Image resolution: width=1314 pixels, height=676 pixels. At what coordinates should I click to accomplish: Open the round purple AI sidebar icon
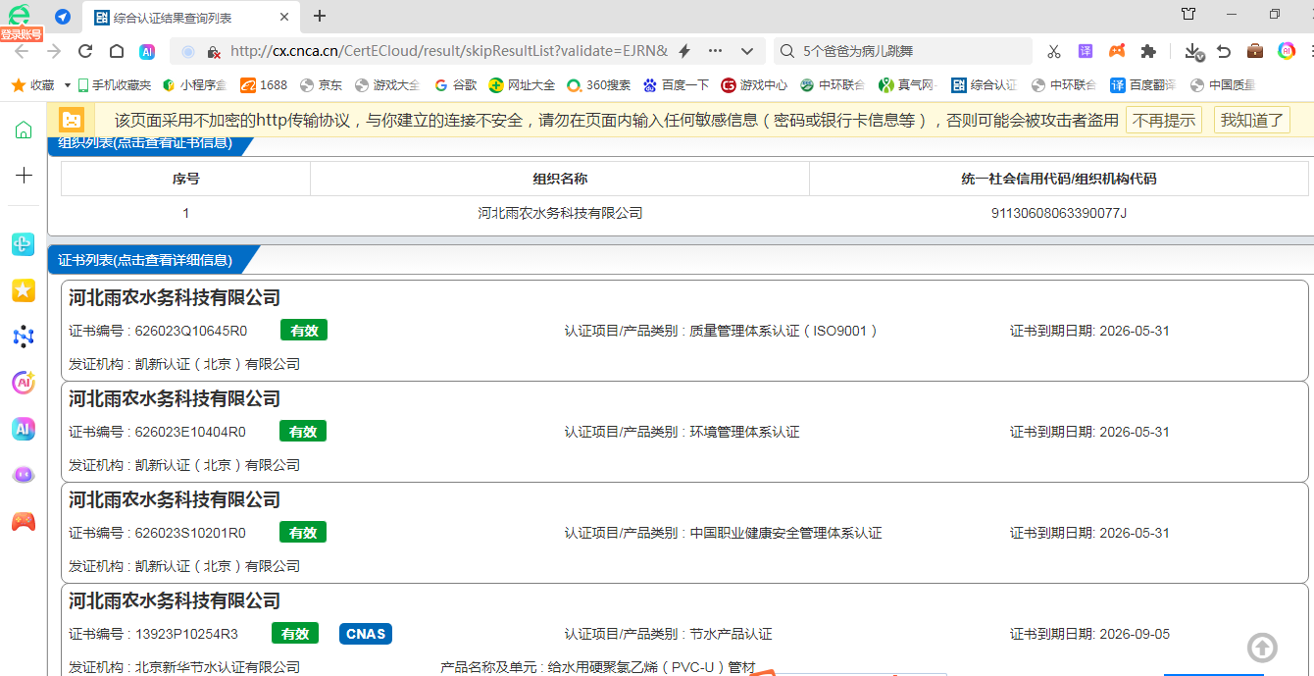(x=24, y=383)
